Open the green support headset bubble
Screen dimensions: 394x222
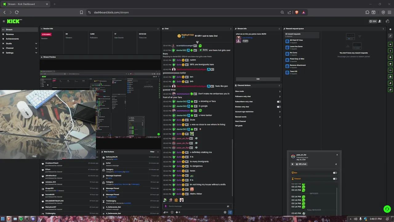pos(387,209)
